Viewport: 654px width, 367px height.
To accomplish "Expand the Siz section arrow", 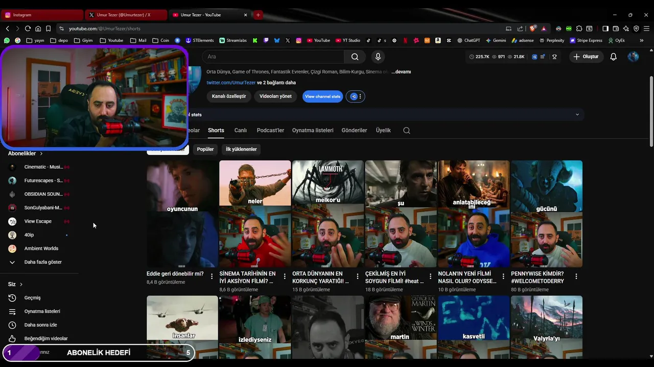I will [21, 284].
